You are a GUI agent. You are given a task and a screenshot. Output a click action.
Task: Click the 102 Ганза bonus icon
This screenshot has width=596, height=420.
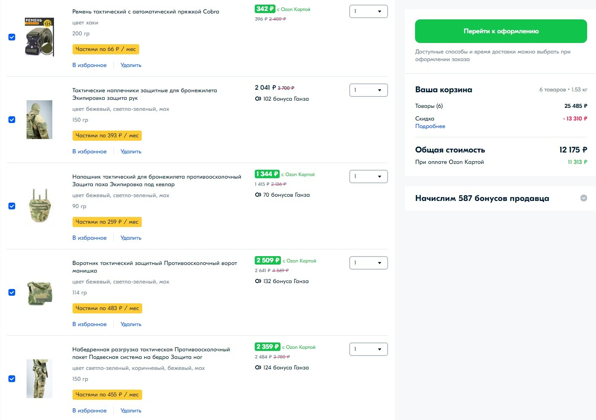(258, 99)
